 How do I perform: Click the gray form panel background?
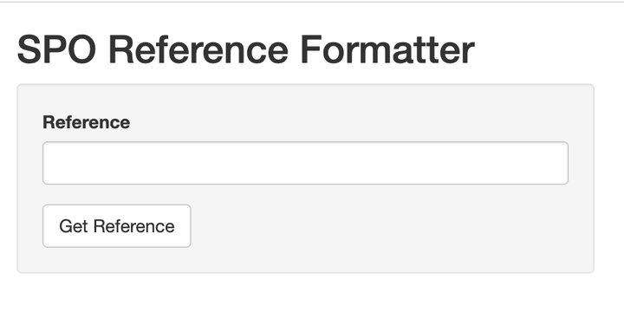pyautogui.click(x=382, y=239)
